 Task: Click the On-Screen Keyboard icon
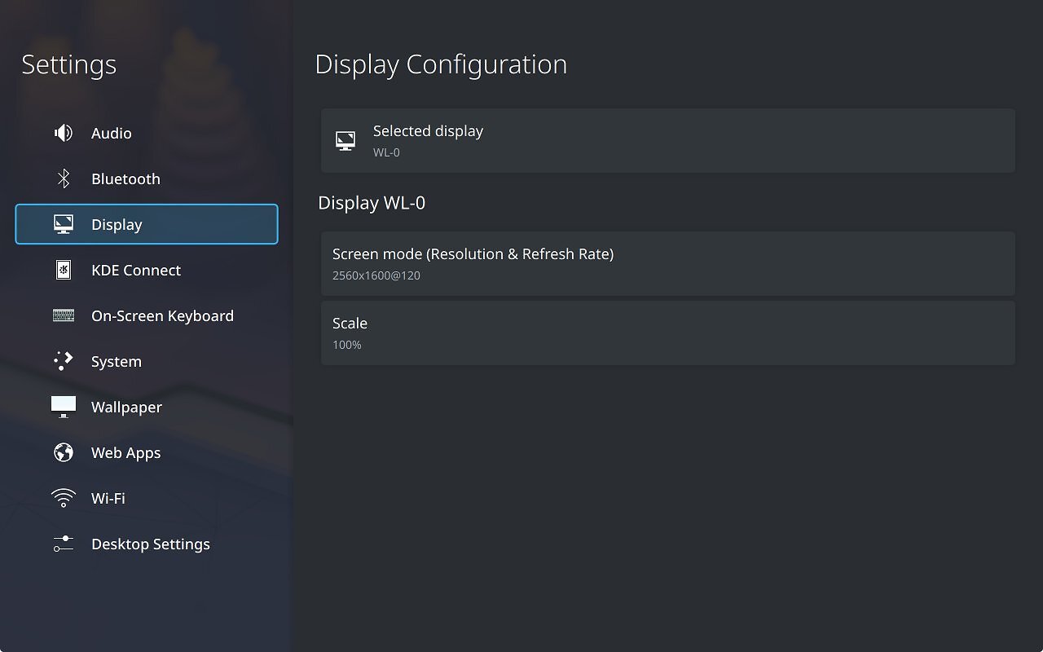pyautogui.click(x=64, y=315)
